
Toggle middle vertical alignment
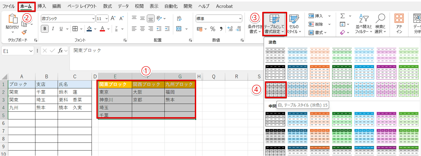143,18
